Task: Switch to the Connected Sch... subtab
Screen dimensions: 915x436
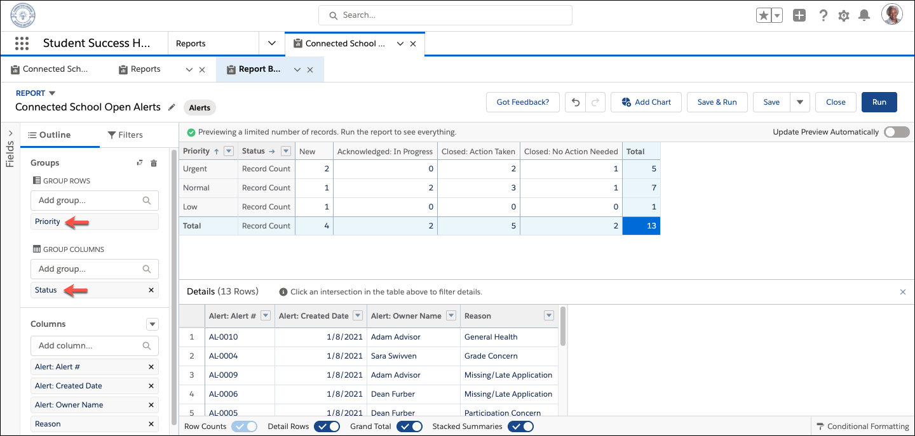Action: coord(50,69)
